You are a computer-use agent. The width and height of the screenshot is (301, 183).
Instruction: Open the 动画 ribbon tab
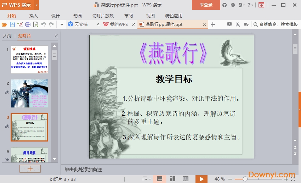tap(78, 16)
